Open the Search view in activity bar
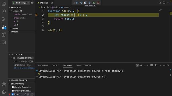Image resolution: width=172 pixels, height=96 pixels. click(x=4, y=11)
